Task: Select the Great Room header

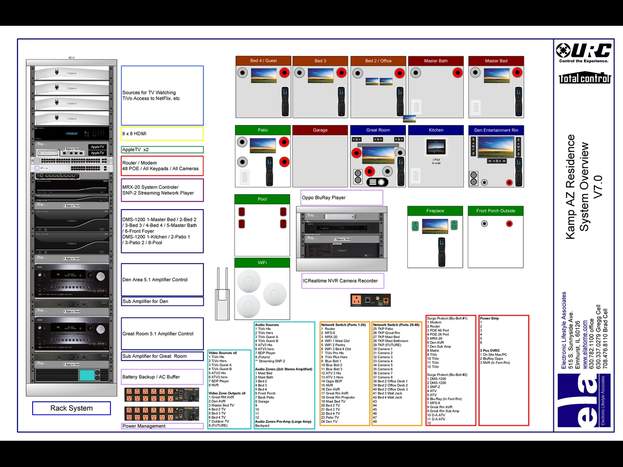Action: [378, 130]
